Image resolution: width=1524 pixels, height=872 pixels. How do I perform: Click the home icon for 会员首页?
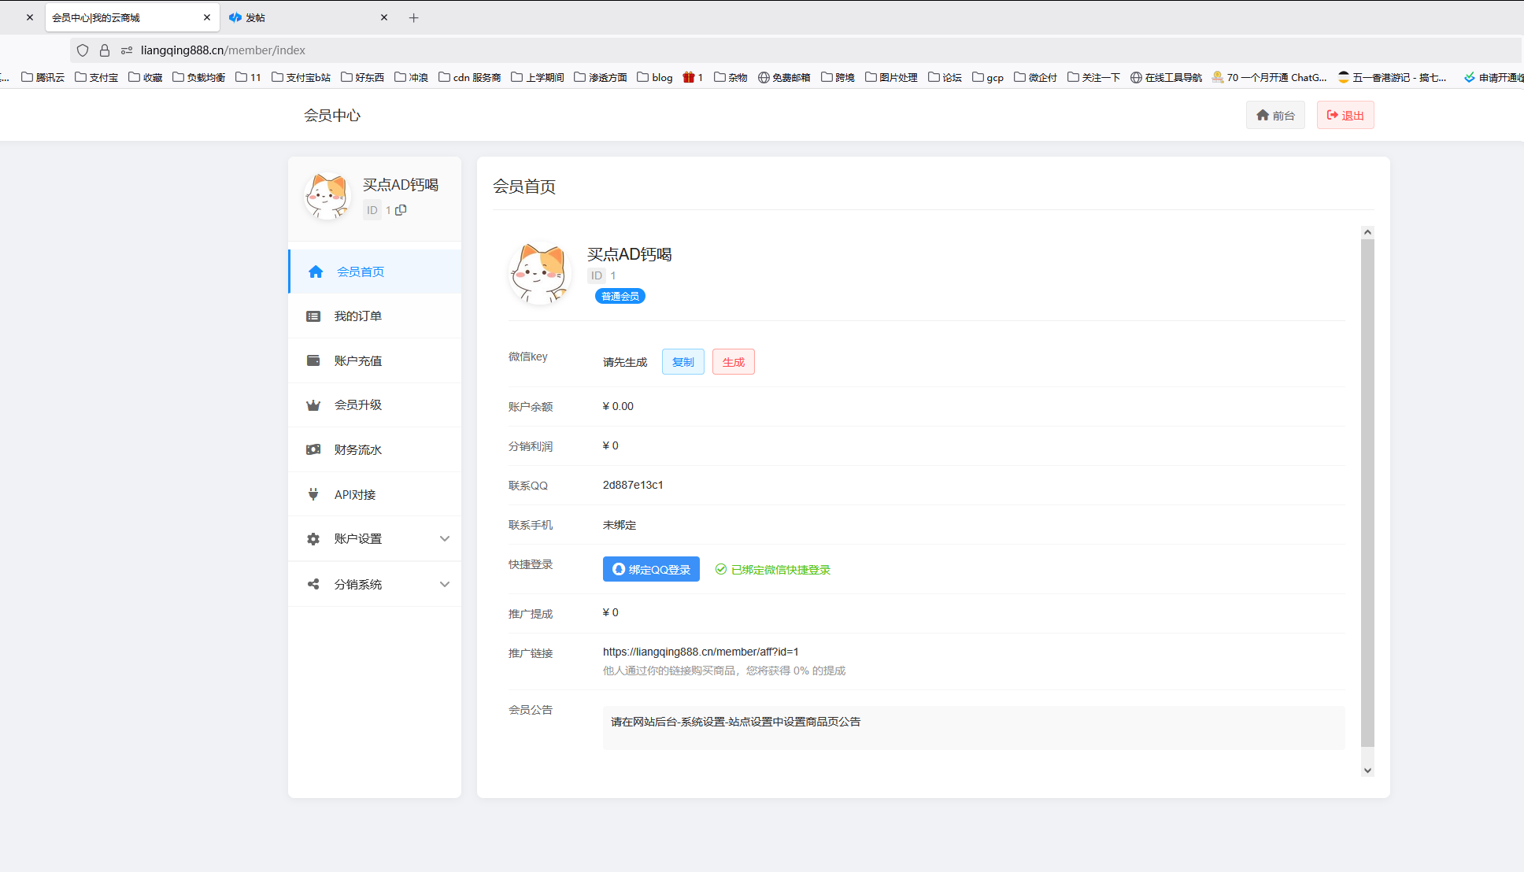316,272
